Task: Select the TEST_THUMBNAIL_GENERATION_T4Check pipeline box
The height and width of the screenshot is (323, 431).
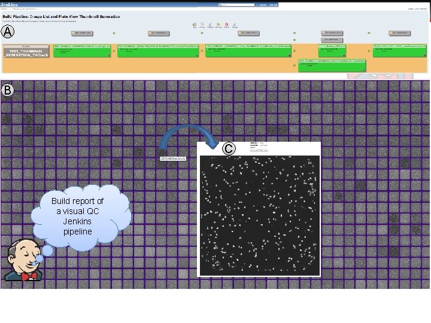Action: (26, 51)
